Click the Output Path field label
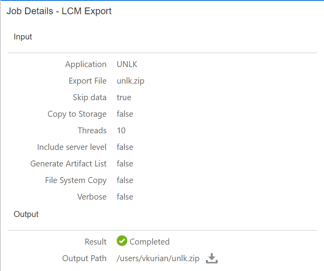Screen dimensions: 324x271 (84, 258)
